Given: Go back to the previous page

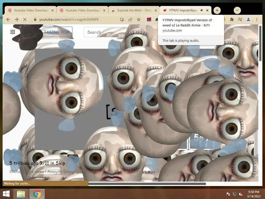Looking at the screenshot, I should pyautogui.click(x=8, y=19).
